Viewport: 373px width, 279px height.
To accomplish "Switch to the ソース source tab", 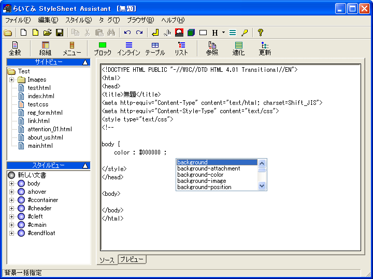I will click(x=107, y=260).
